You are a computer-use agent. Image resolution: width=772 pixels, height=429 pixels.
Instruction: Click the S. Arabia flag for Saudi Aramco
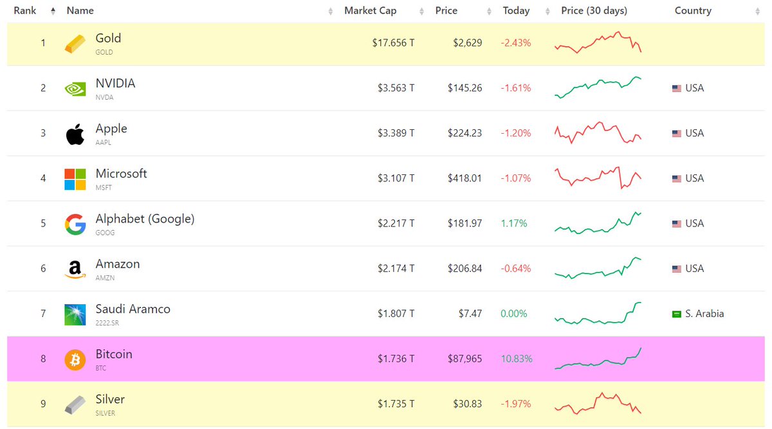(676, 313)
